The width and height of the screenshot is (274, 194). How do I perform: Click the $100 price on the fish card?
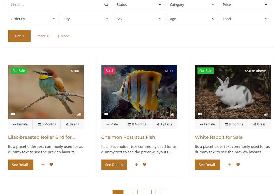169,71
